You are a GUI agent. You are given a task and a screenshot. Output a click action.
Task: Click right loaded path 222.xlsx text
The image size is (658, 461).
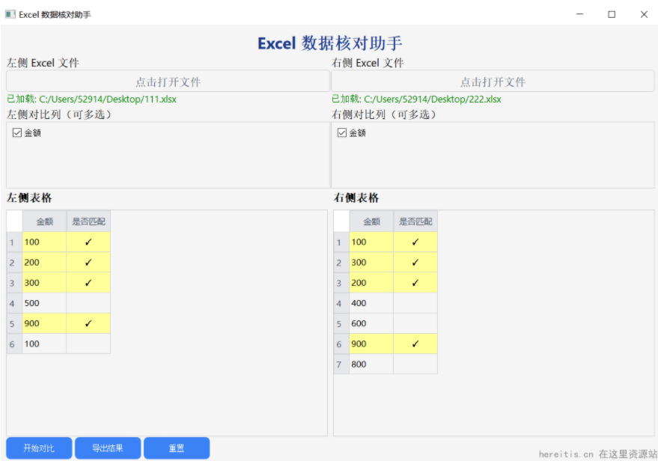tap(416, 100)
